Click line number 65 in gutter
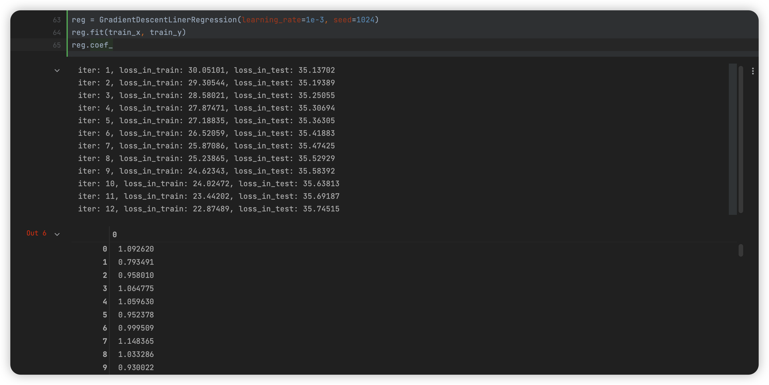The image size is (769, 385). point(57,45)
